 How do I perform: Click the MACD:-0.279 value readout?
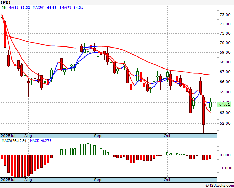pyautogui.click(x=41, y=141)
